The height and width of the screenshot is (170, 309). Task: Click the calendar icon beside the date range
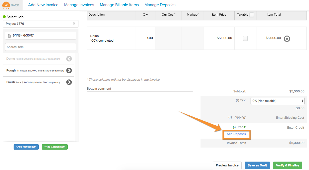tap(9, 36)
